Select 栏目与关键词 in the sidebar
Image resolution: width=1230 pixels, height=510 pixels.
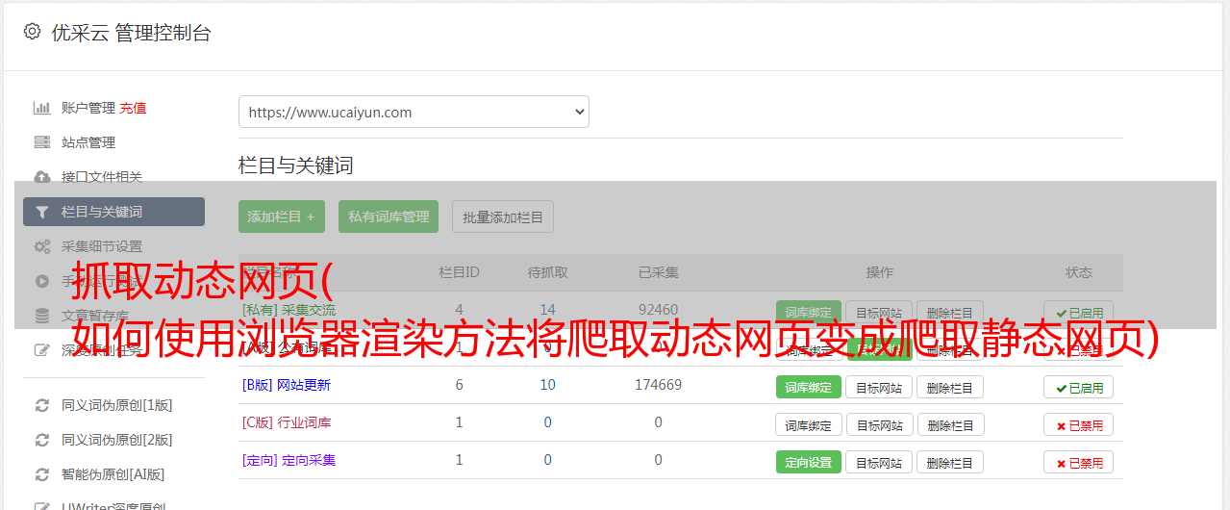click(x=113, y=212)
